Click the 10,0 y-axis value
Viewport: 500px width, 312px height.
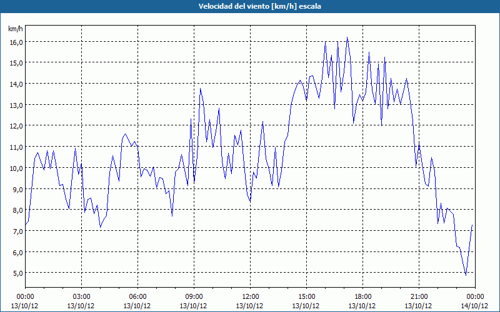tap(16, 168)
